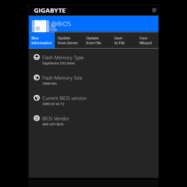The height and width of the screenshot is (187, 187).
Task: Open the Bios Information tab
Action: (42, 40)
